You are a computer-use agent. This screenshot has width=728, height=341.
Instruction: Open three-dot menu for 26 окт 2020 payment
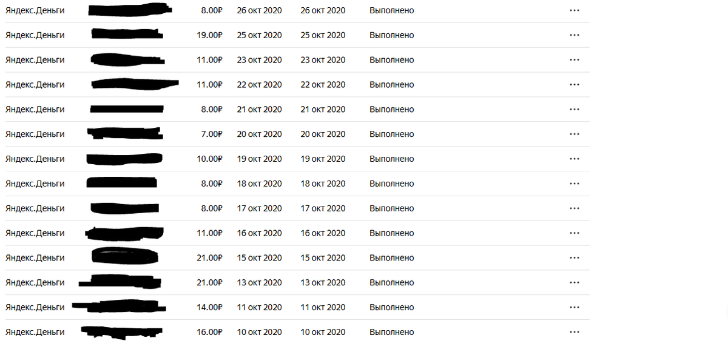pyautogui.click(x=575, y=10)
